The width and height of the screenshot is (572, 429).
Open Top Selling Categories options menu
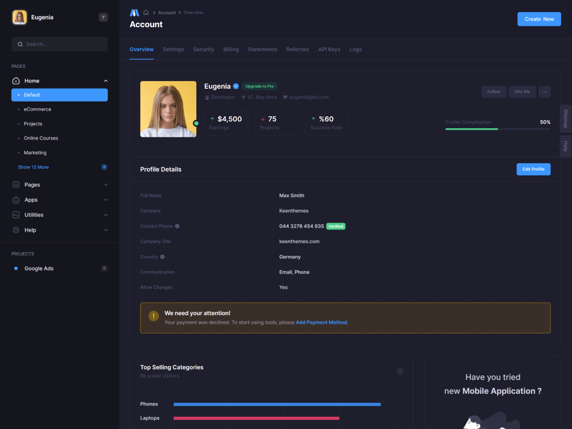pos(400,371)
